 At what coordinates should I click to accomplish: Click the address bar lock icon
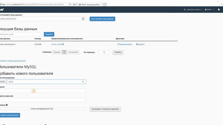click(74, 5)
